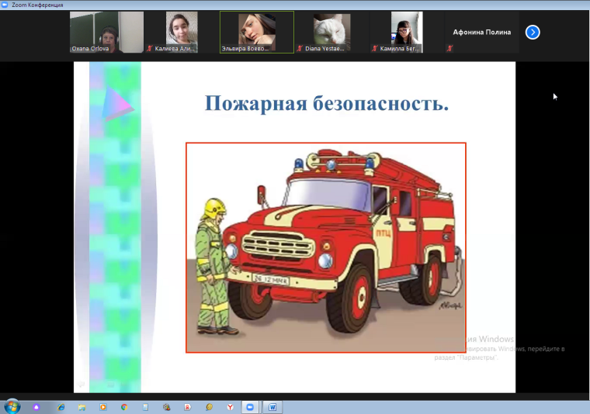Viewport: 590px width, 414px height.
Task: Click the Windows Start button
Action: pos(12,406)
